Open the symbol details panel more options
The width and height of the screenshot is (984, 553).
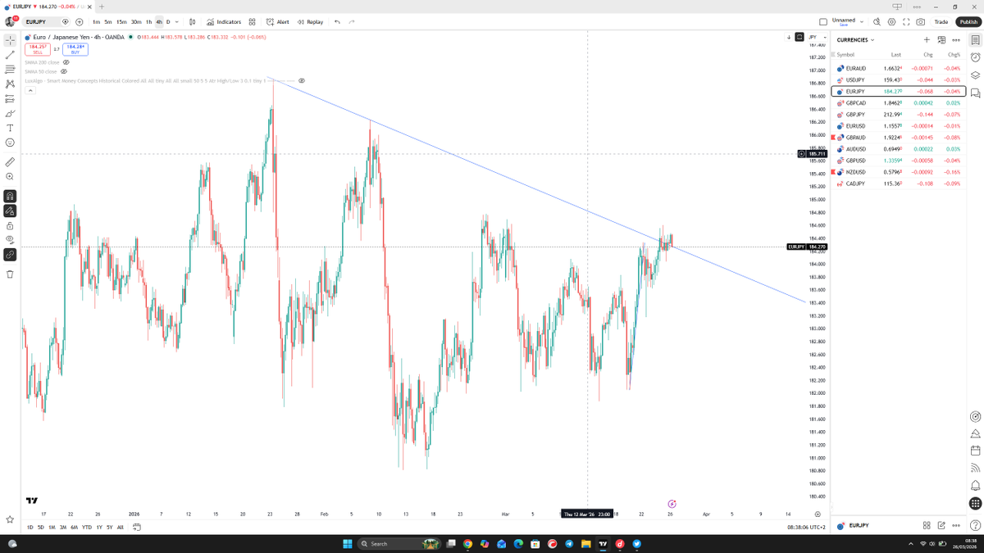tap(957, 524)
